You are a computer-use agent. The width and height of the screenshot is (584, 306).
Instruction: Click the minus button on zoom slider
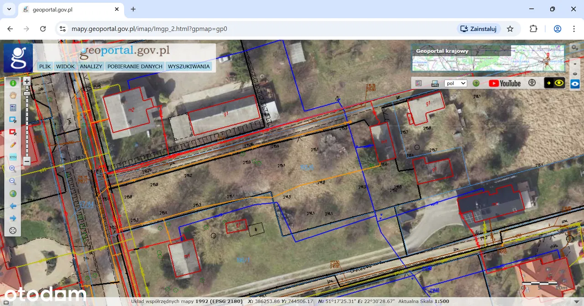pyautogui.click(x=27, y=161)
